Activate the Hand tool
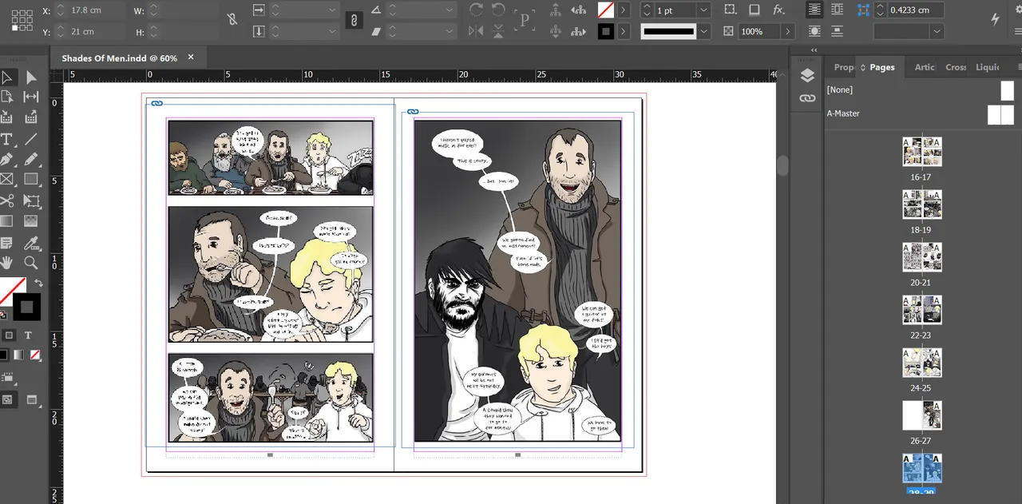Screen dimensions: 1022x504 [7, 263]
